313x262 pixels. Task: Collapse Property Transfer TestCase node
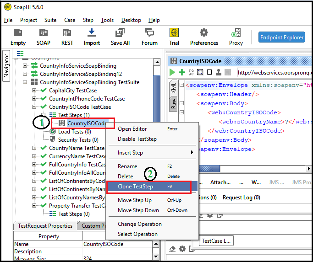click(34, 205)
